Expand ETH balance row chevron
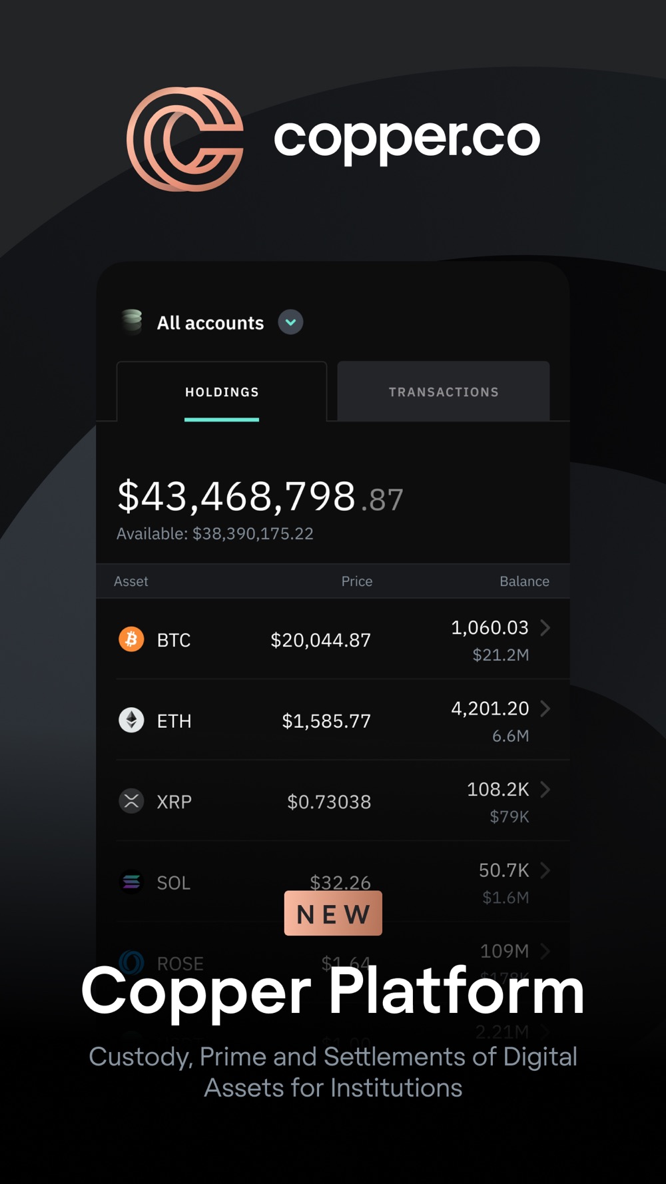The image size is (666, 1184). 545,709
